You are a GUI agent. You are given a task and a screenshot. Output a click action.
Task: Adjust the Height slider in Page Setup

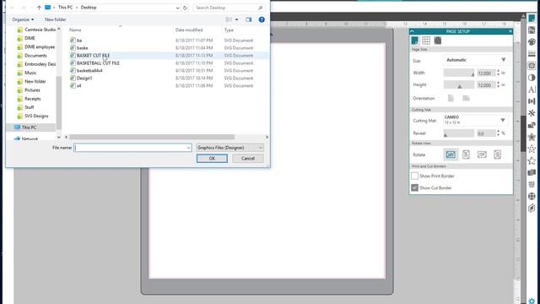(x=459, y=84)
